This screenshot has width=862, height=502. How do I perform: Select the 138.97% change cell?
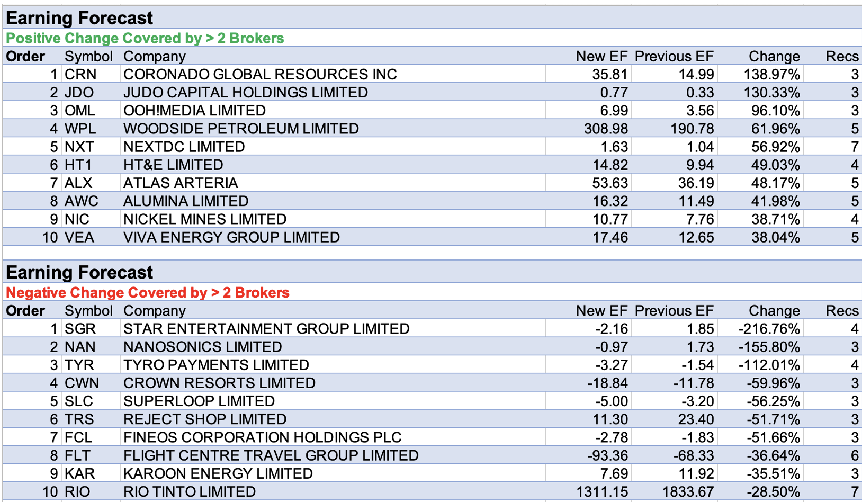tap(771, 74)
